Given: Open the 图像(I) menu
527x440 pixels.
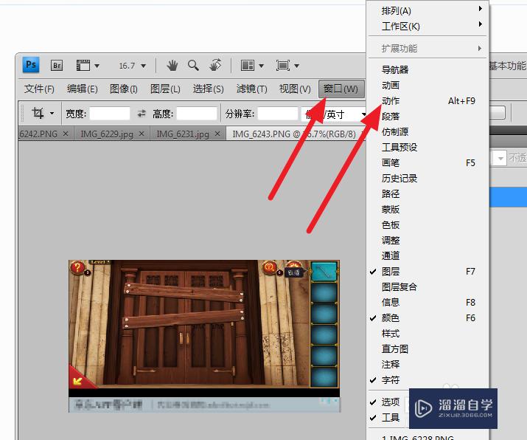Looking at the screenshot, I should (x=124, y=89).
